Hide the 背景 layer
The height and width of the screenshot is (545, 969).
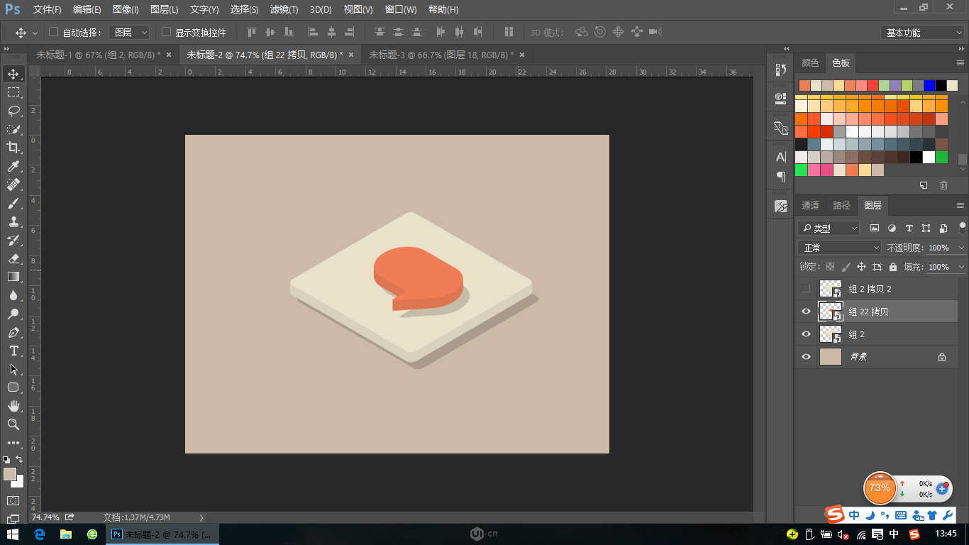tap(805, 357)
